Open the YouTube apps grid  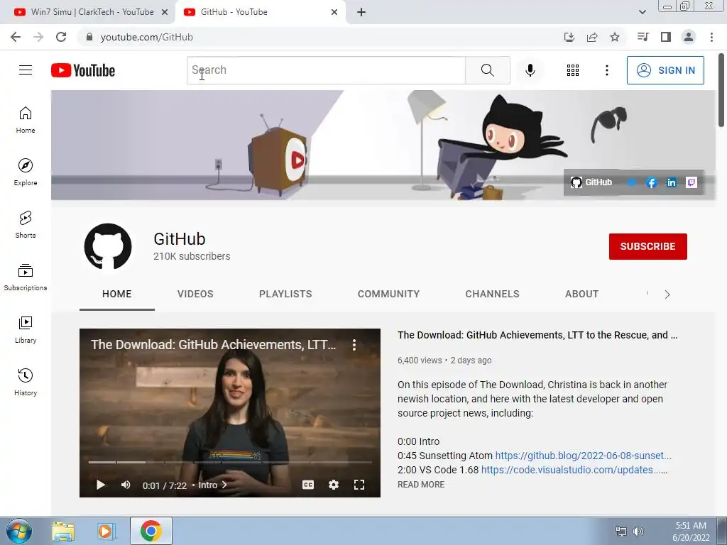573,70
